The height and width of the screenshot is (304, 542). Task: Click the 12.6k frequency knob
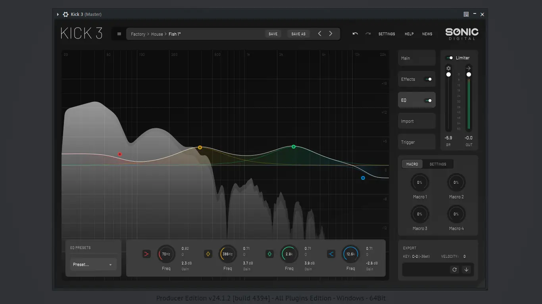pos(351,254)
